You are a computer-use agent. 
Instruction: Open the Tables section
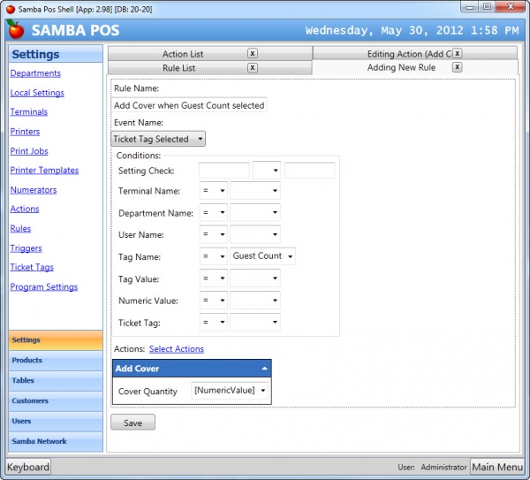56,380
